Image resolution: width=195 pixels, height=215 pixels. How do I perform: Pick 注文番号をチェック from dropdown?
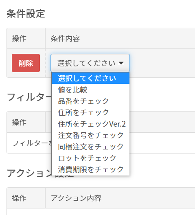(x=90, y=135)
